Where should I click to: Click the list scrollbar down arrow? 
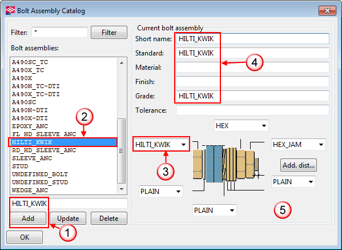122,189
